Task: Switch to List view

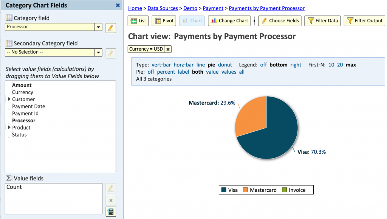Action: point(138,21)
